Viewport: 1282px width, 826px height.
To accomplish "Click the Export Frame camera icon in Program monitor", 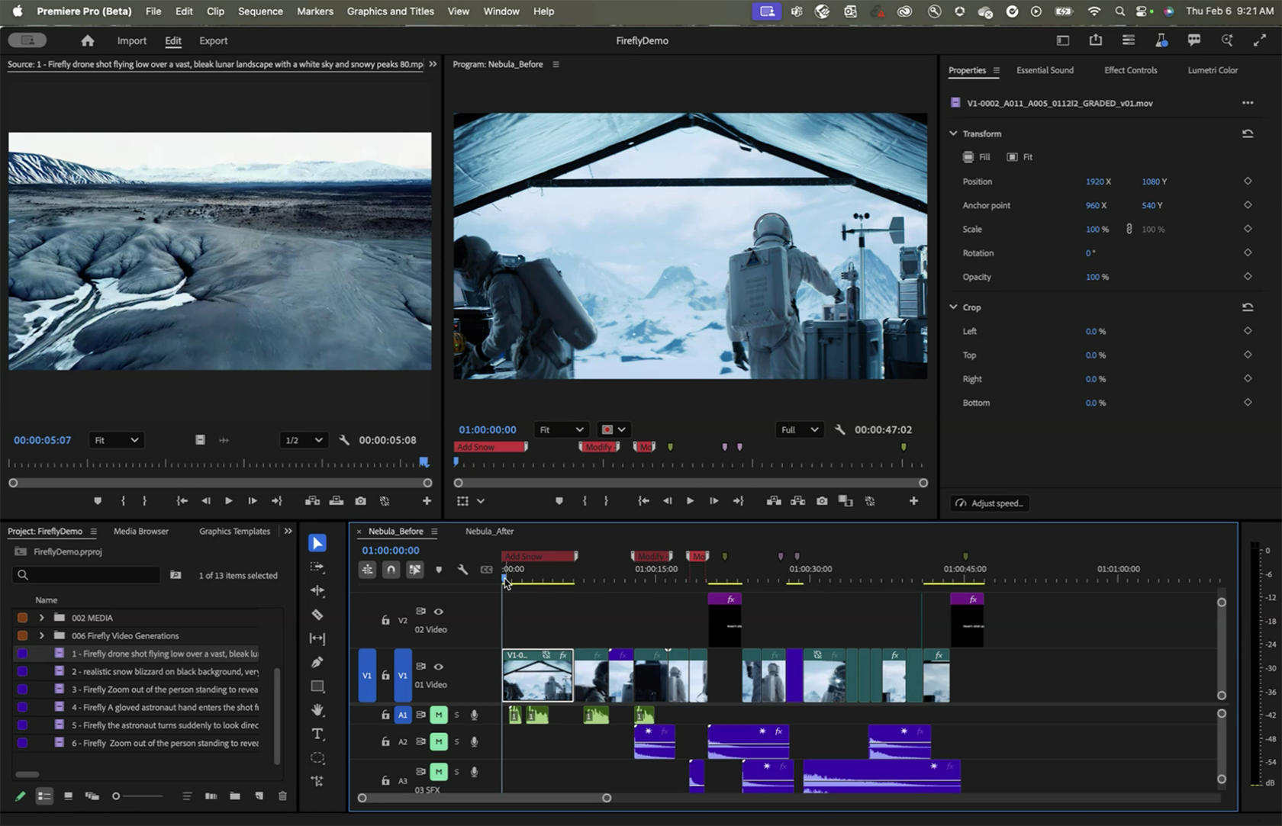I will pos(821,501).
